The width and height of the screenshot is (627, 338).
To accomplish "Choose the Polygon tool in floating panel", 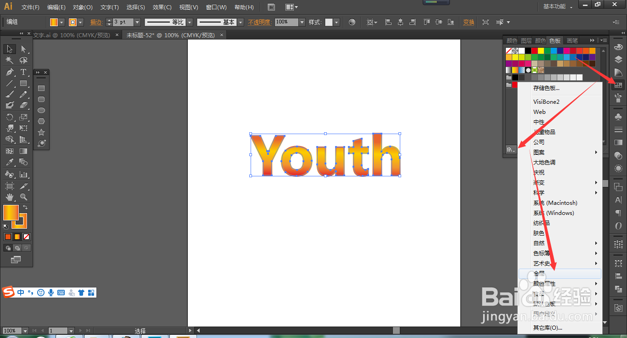I will [x=41, y=121].
